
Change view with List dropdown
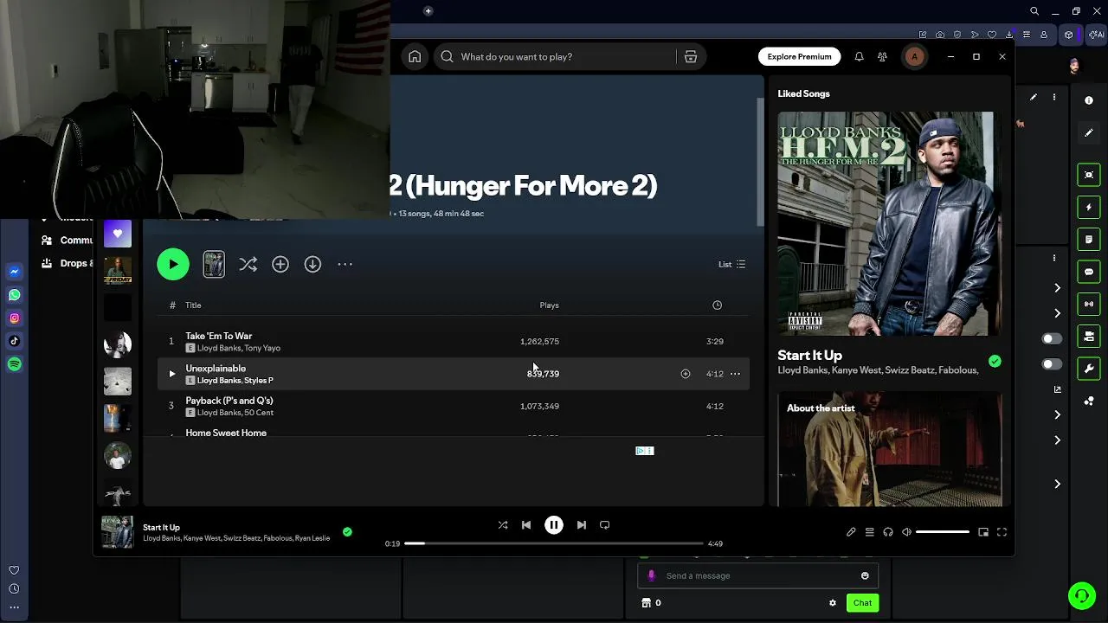pos(731,264)
